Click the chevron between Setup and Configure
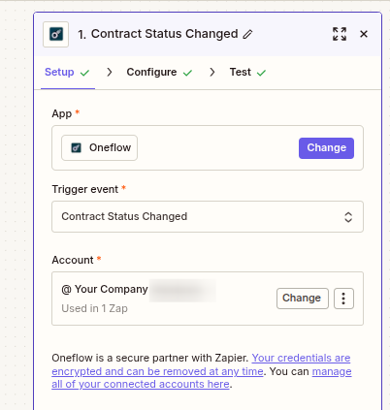 pos(110,72)
